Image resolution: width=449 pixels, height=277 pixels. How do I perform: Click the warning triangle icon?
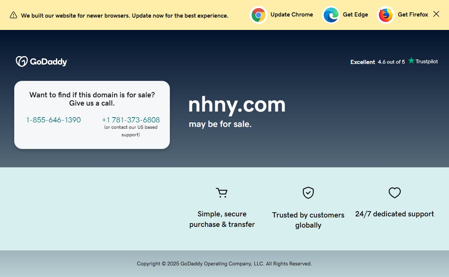(13, 15)
